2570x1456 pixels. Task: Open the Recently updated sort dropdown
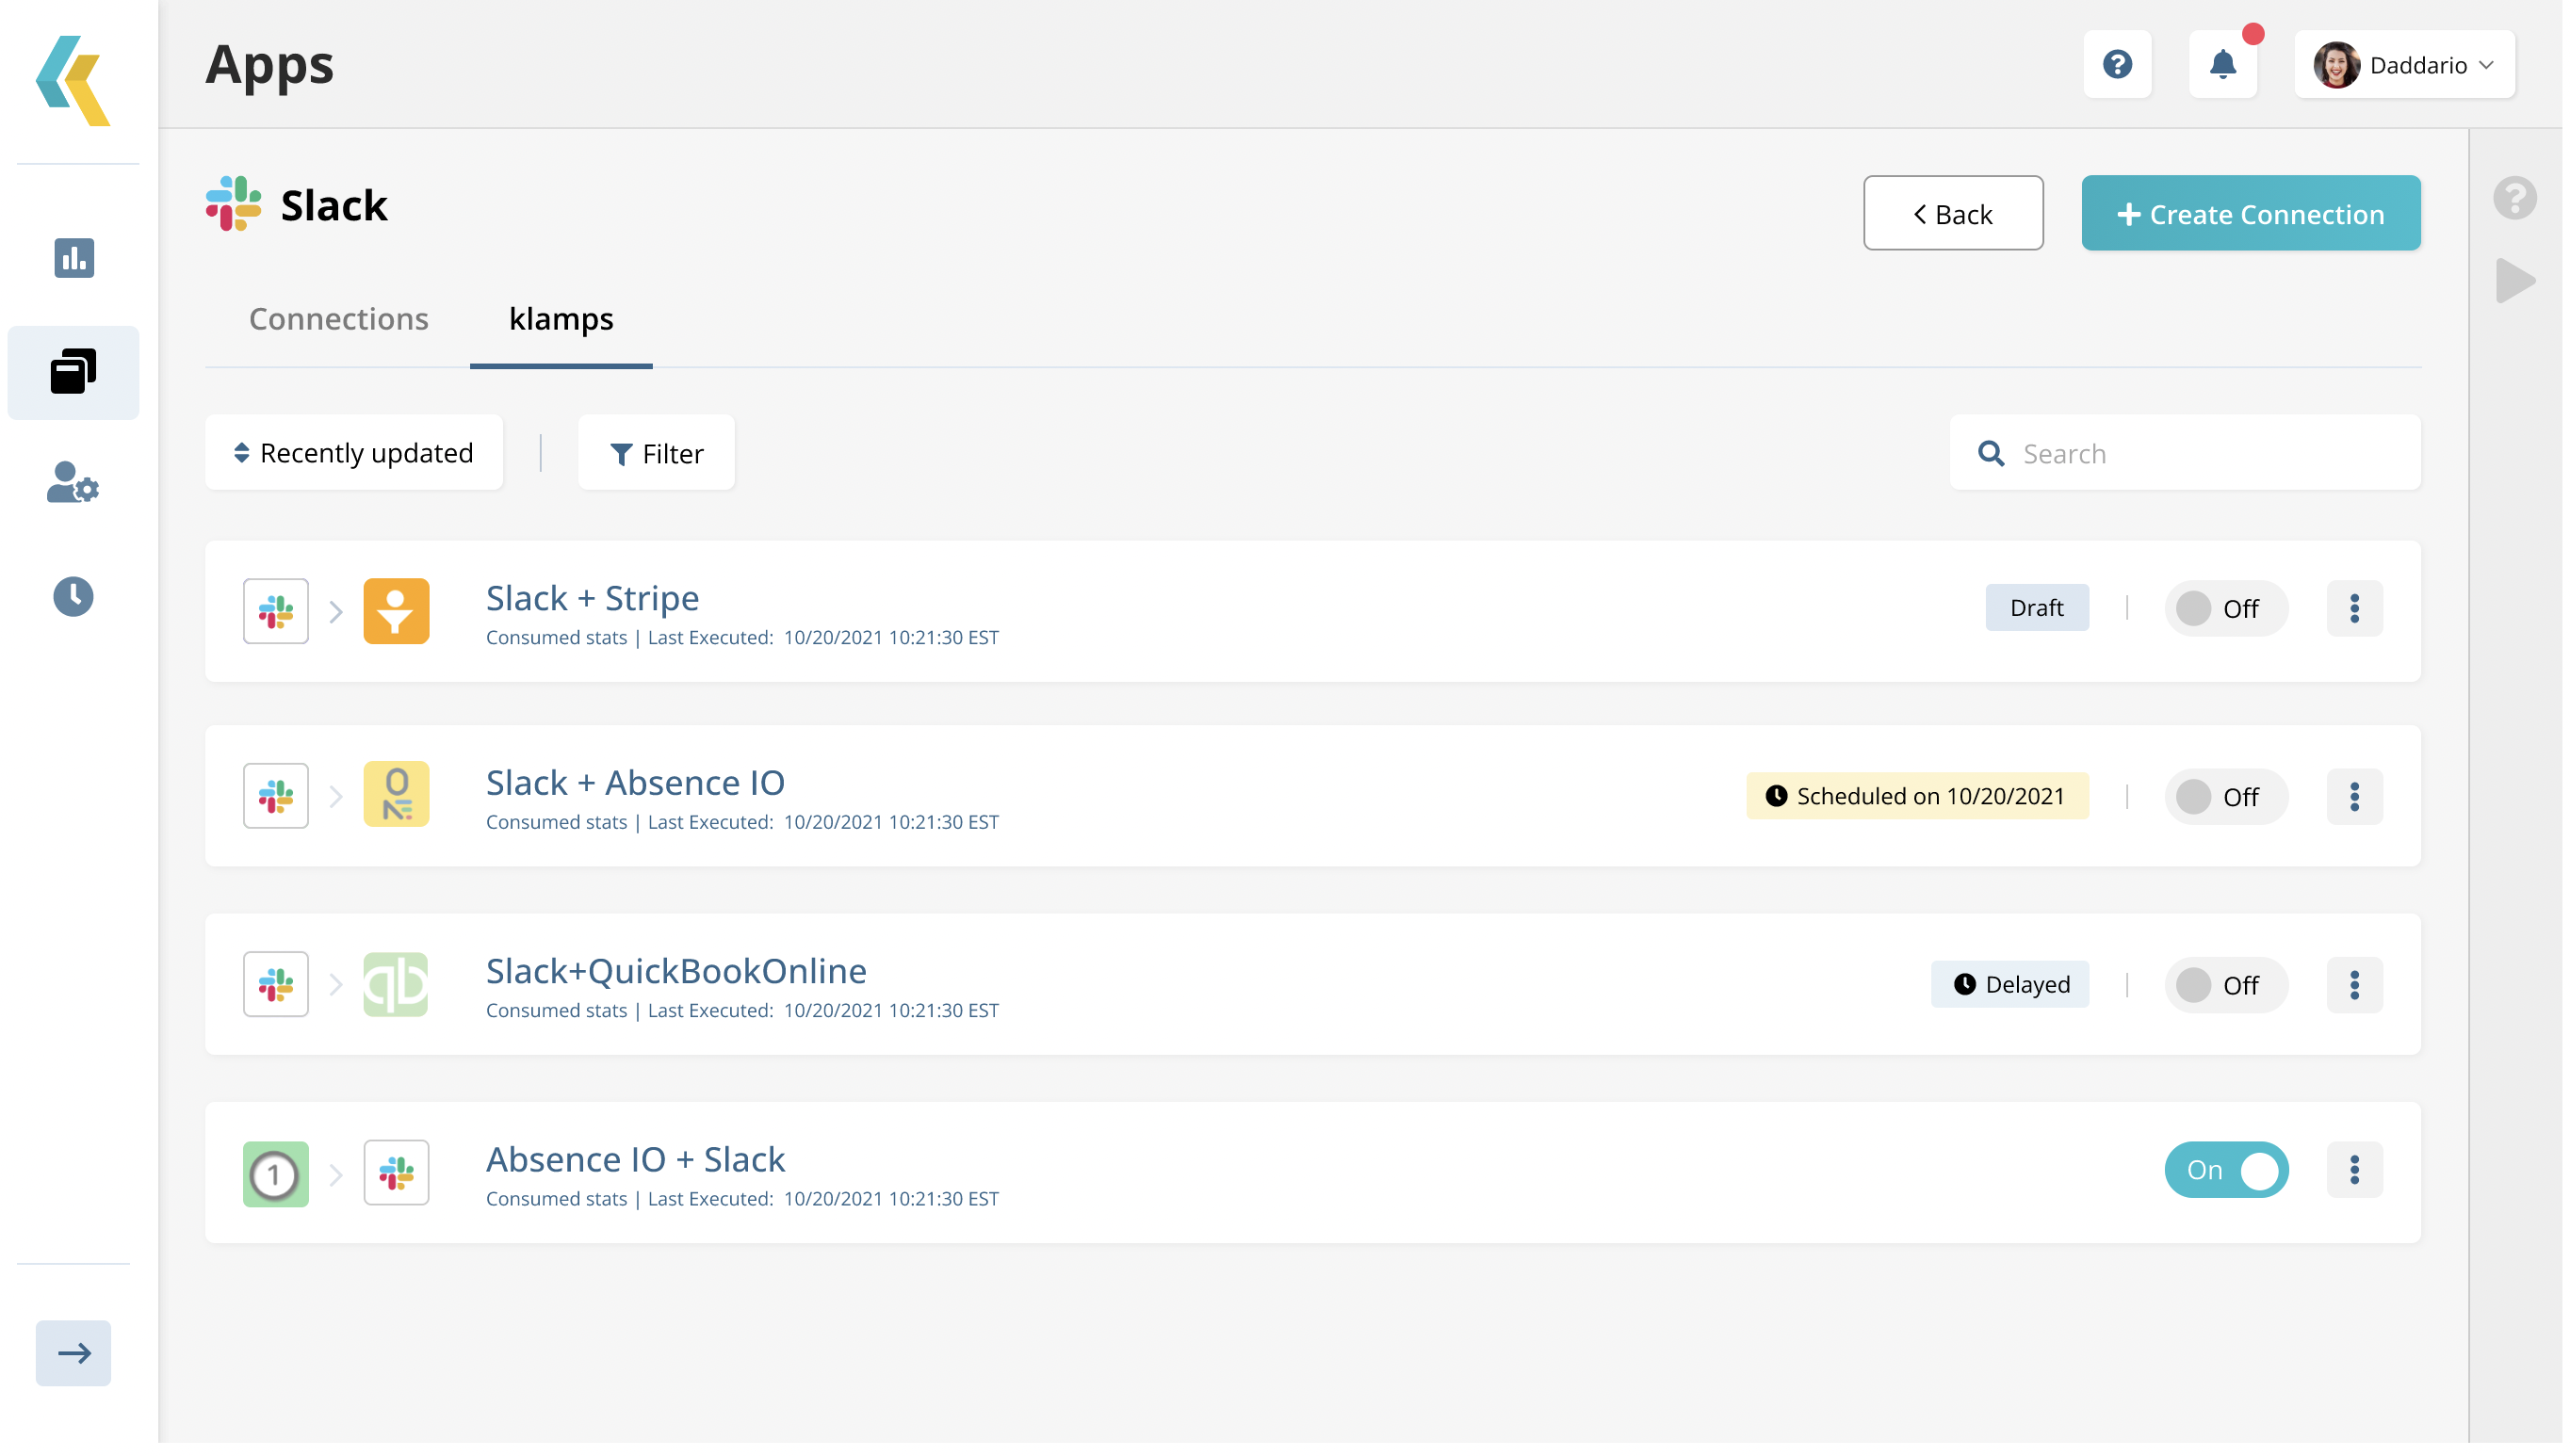point(354,454)
